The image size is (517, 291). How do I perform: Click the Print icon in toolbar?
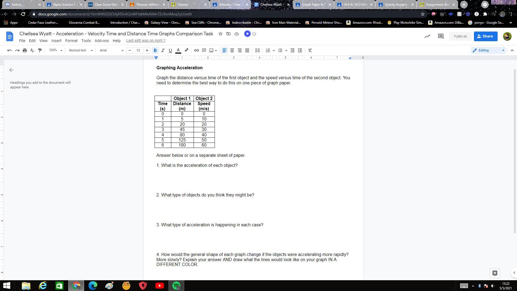(25, 50)
